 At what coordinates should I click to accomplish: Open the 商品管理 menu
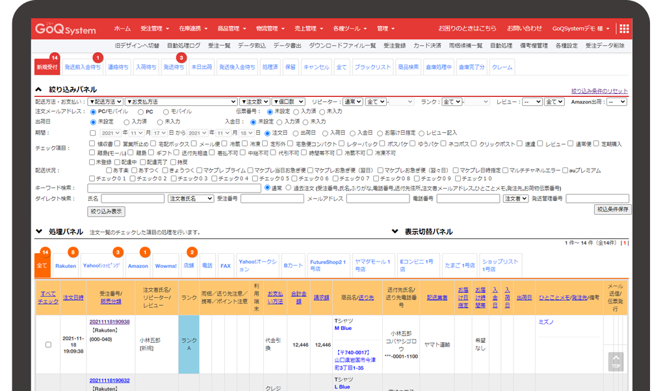coord(231,29)
